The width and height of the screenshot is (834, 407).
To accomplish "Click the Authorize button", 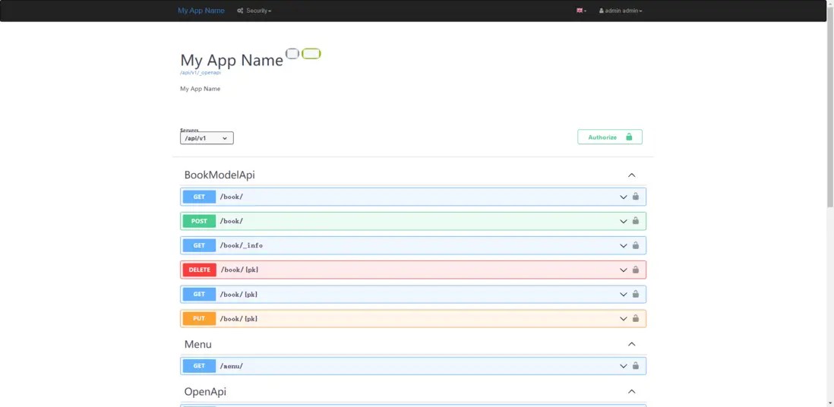I will [x=610, y=137].
